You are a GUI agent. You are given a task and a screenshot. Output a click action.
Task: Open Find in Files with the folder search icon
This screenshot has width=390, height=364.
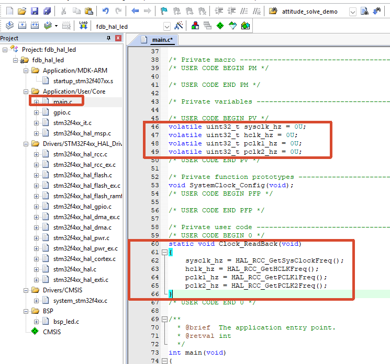pos(273,11)
